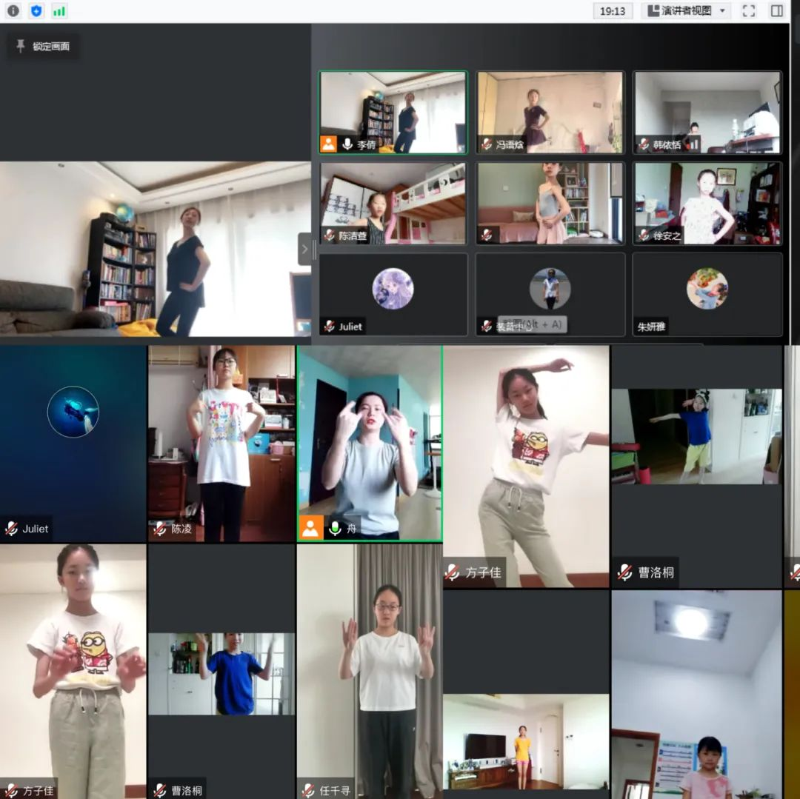800x799 pixels.
Task: Collapse the gallery using the arrow beside main video
Action: pos(304,249)
